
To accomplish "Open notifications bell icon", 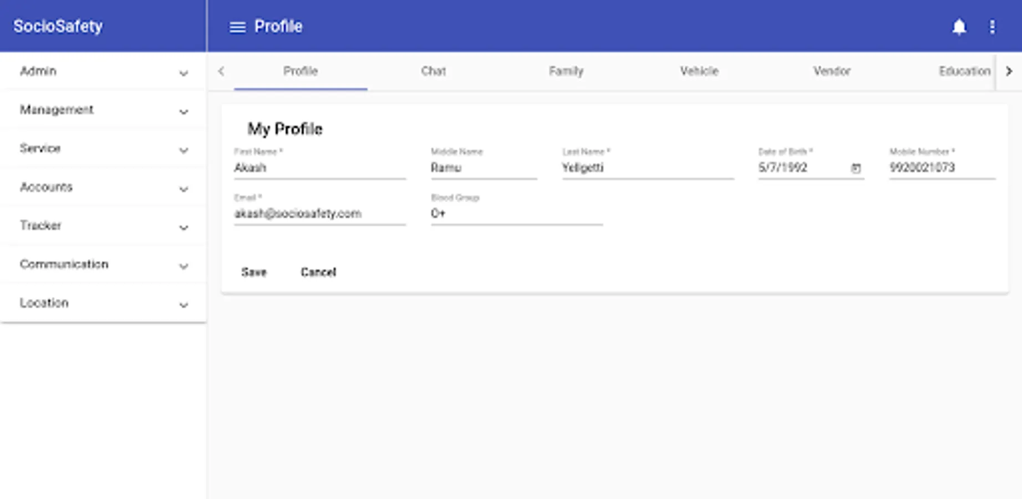I will coord(959,27).
